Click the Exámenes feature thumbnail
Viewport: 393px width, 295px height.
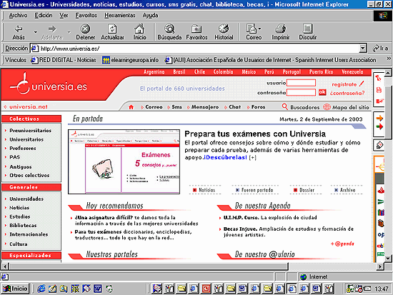click(124, 161)
